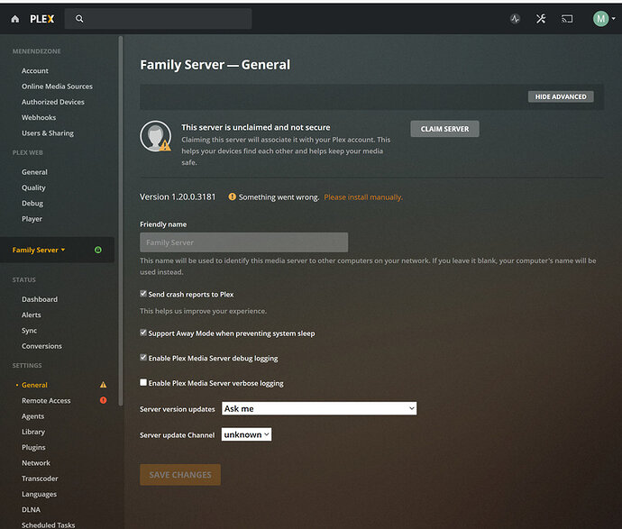This screenshot has height=529, width=622.
Task: Open Online Media Sources in sidebar
Action: 57,86
